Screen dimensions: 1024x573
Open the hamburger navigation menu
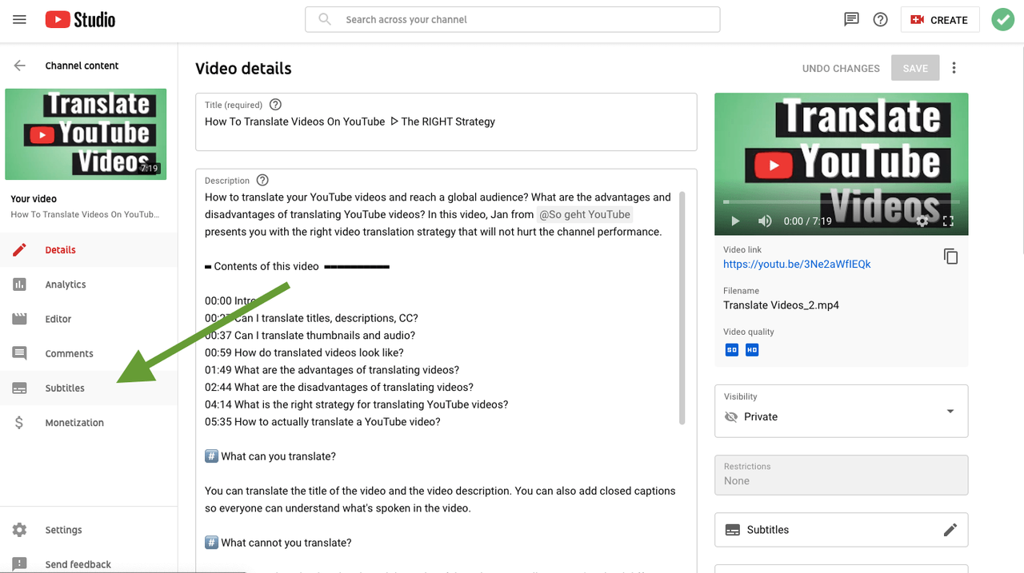[x=20, y=20]
